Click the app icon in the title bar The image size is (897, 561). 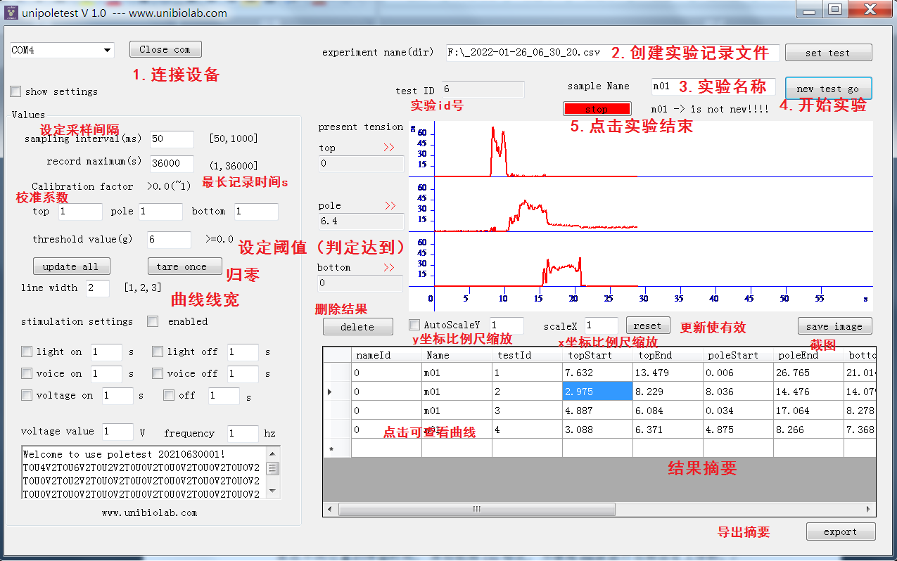coord(11,13)
